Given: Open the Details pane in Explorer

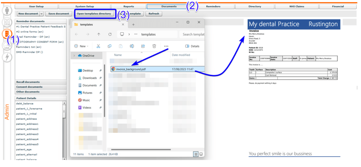Looking at the screenshot, I should (x=192, y=46).
